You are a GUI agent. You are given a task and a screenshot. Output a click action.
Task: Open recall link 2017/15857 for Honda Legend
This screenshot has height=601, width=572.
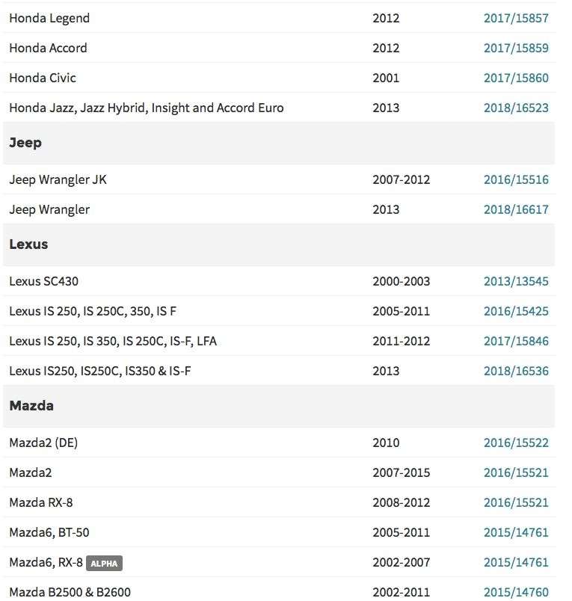pyautogui.click(x=516, y=18)
